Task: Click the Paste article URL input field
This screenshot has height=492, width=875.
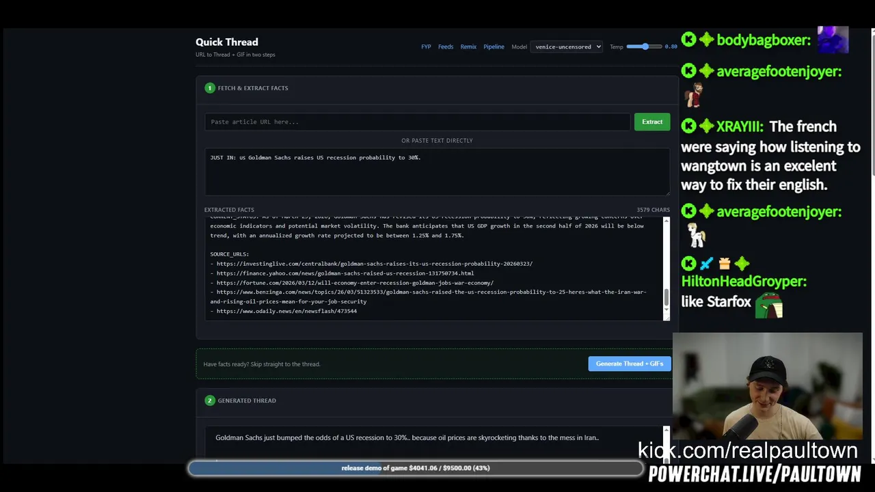Action: [x=417, y=122]
